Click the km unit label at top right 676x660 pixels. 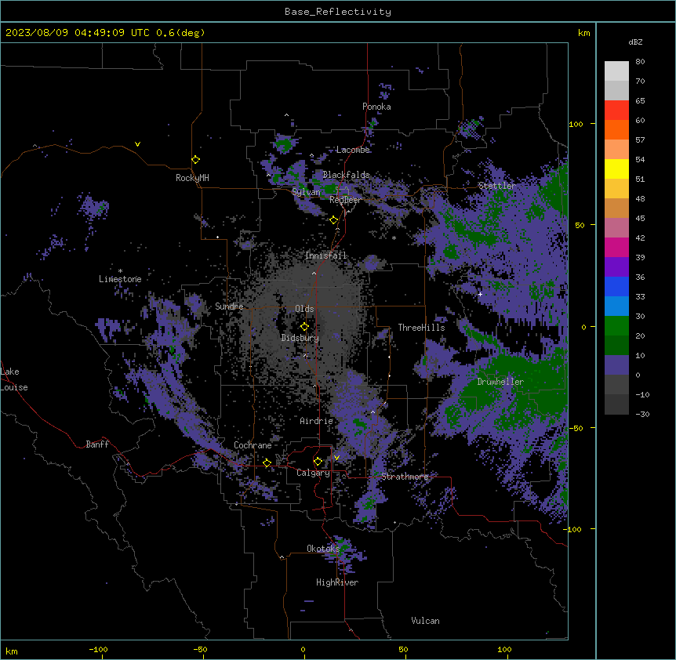(584, 33)
